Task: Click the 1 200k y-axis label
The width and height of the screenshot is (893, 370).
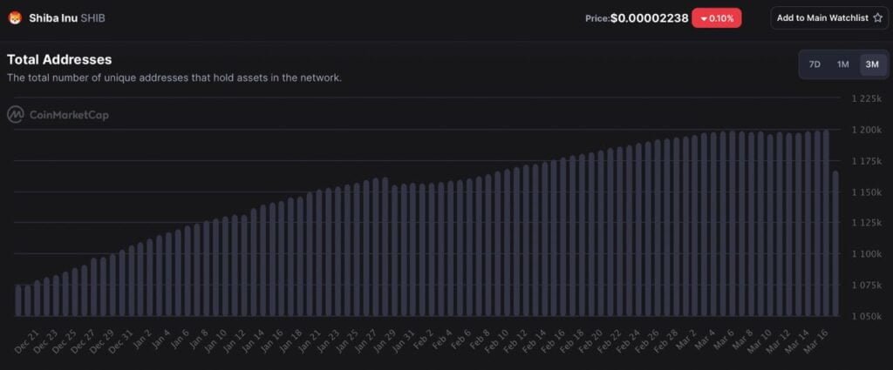Action: click(x=866, y=130)
